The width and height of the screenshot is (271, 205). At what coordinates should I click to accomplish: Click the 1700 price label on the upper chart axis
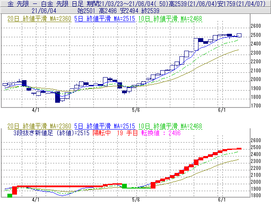pos(256,106)
